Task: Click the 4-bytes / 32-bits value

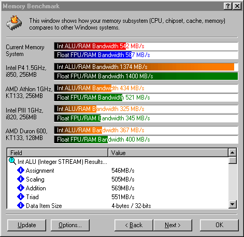Action: [x=131, y=206]
